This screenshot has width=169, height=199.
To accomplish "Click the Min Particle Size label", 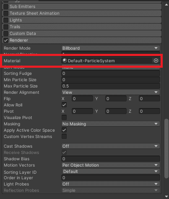I will coord(20,80).
